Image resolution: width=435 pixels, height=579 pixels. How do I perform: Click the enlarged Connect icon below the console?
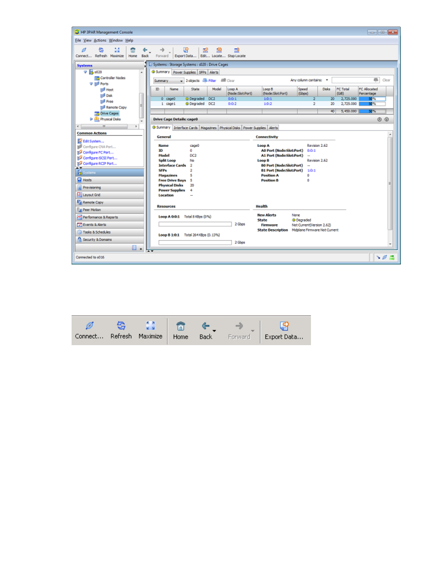point(90,326)
